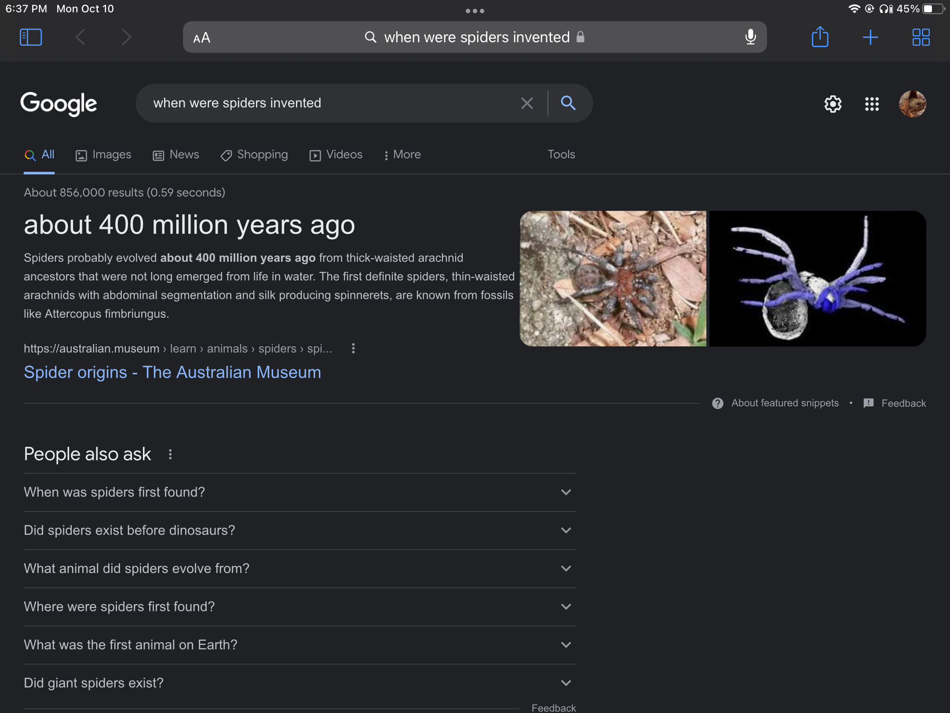Switch to the Videos tab

click(x=336, y=155)
